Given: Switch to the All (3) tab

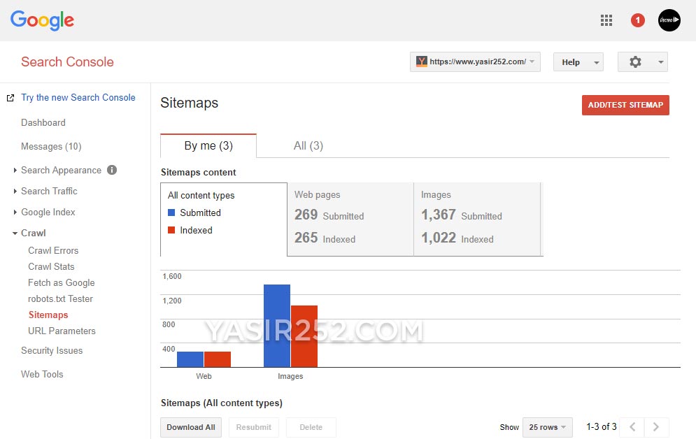Looking at the screenshot, I should pyautogui.click(x=308, y=145).
